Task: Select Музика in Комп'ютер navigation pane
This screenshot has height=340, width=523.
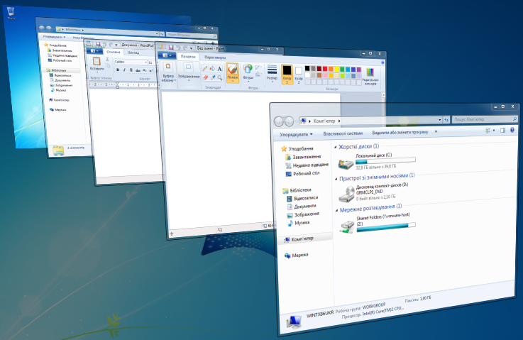Action: pos(299,223)
